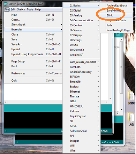The height and width of the screenshot is (154, 136).
Task: Click the vertical scrollbar of background editor
Action: click(121, 67)
